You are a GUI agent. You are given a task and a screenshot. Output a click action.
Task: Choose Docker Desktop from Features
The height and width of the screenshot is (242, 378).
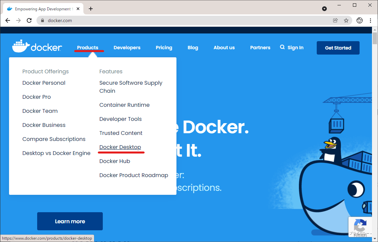[120, 147]
